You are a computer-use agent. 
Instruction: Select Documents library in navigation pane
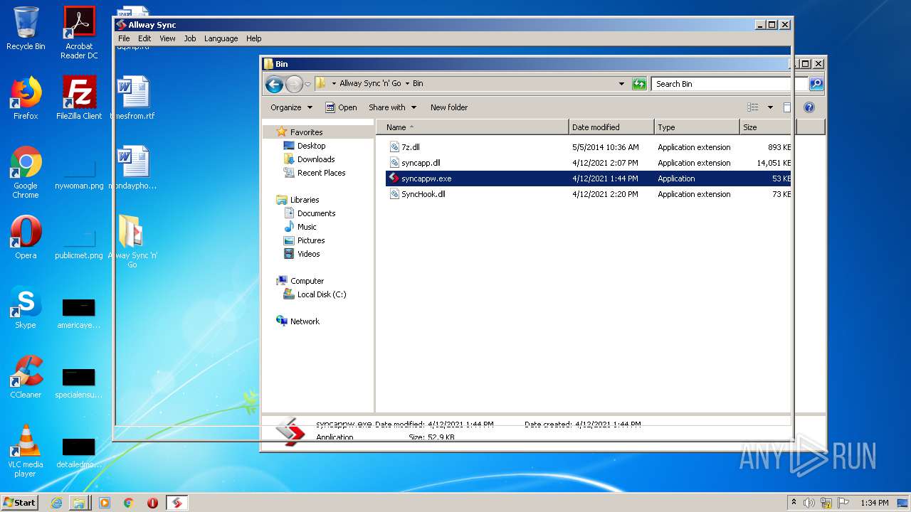click(x=310, y=213)
